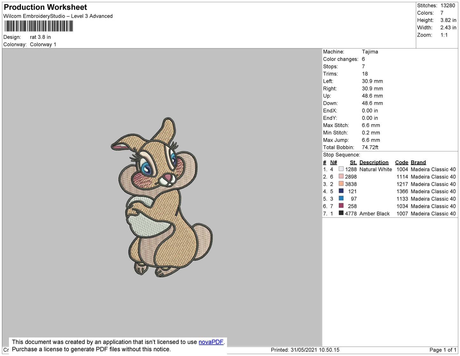This screenshot has width=460, height=356.
Task: Select the Natural White color swatch
Action: point(341,169)
